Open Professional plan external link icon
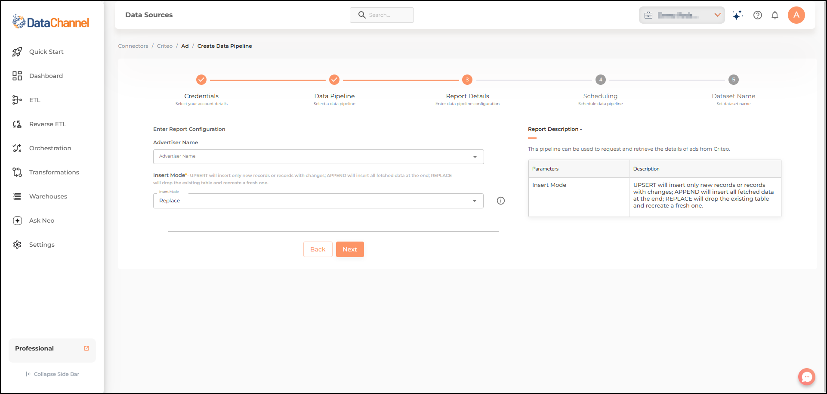The height and width of the screenshot is (394, 827). 86,348
